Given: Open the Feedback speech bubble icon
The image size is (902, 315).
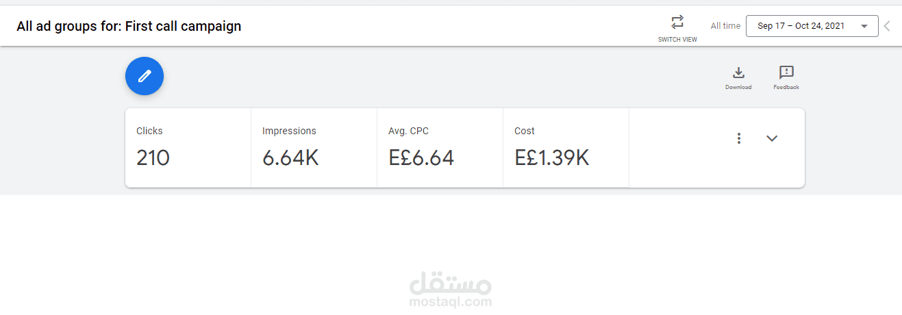Looking at the screenshot, I should point(786,73).
